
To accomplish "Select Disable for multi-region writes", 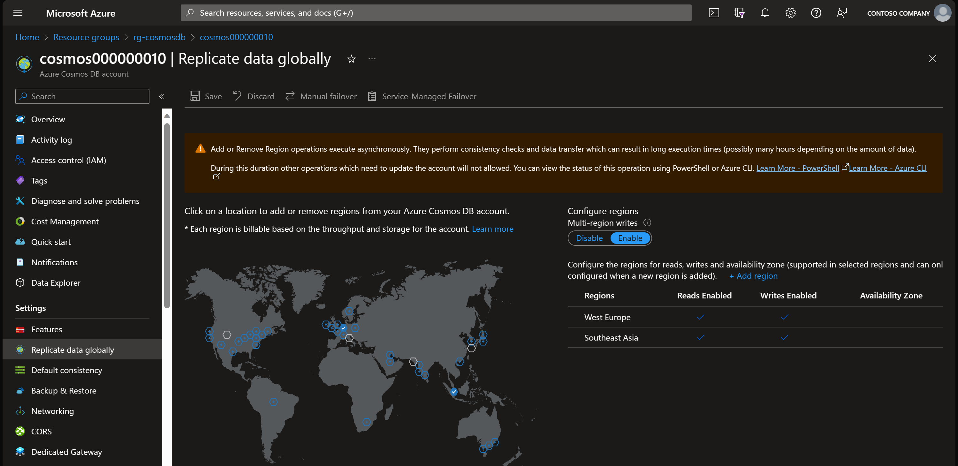I will (x=589, y=238).
